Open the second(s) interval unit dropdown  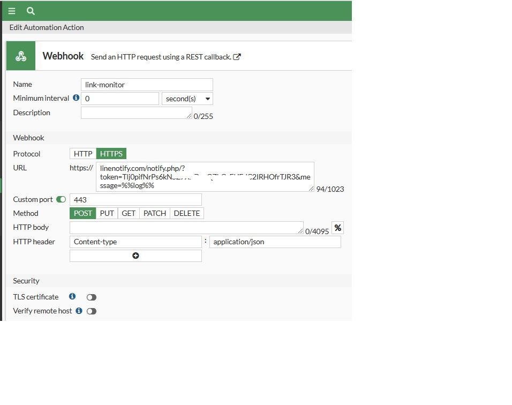[187, 99]
